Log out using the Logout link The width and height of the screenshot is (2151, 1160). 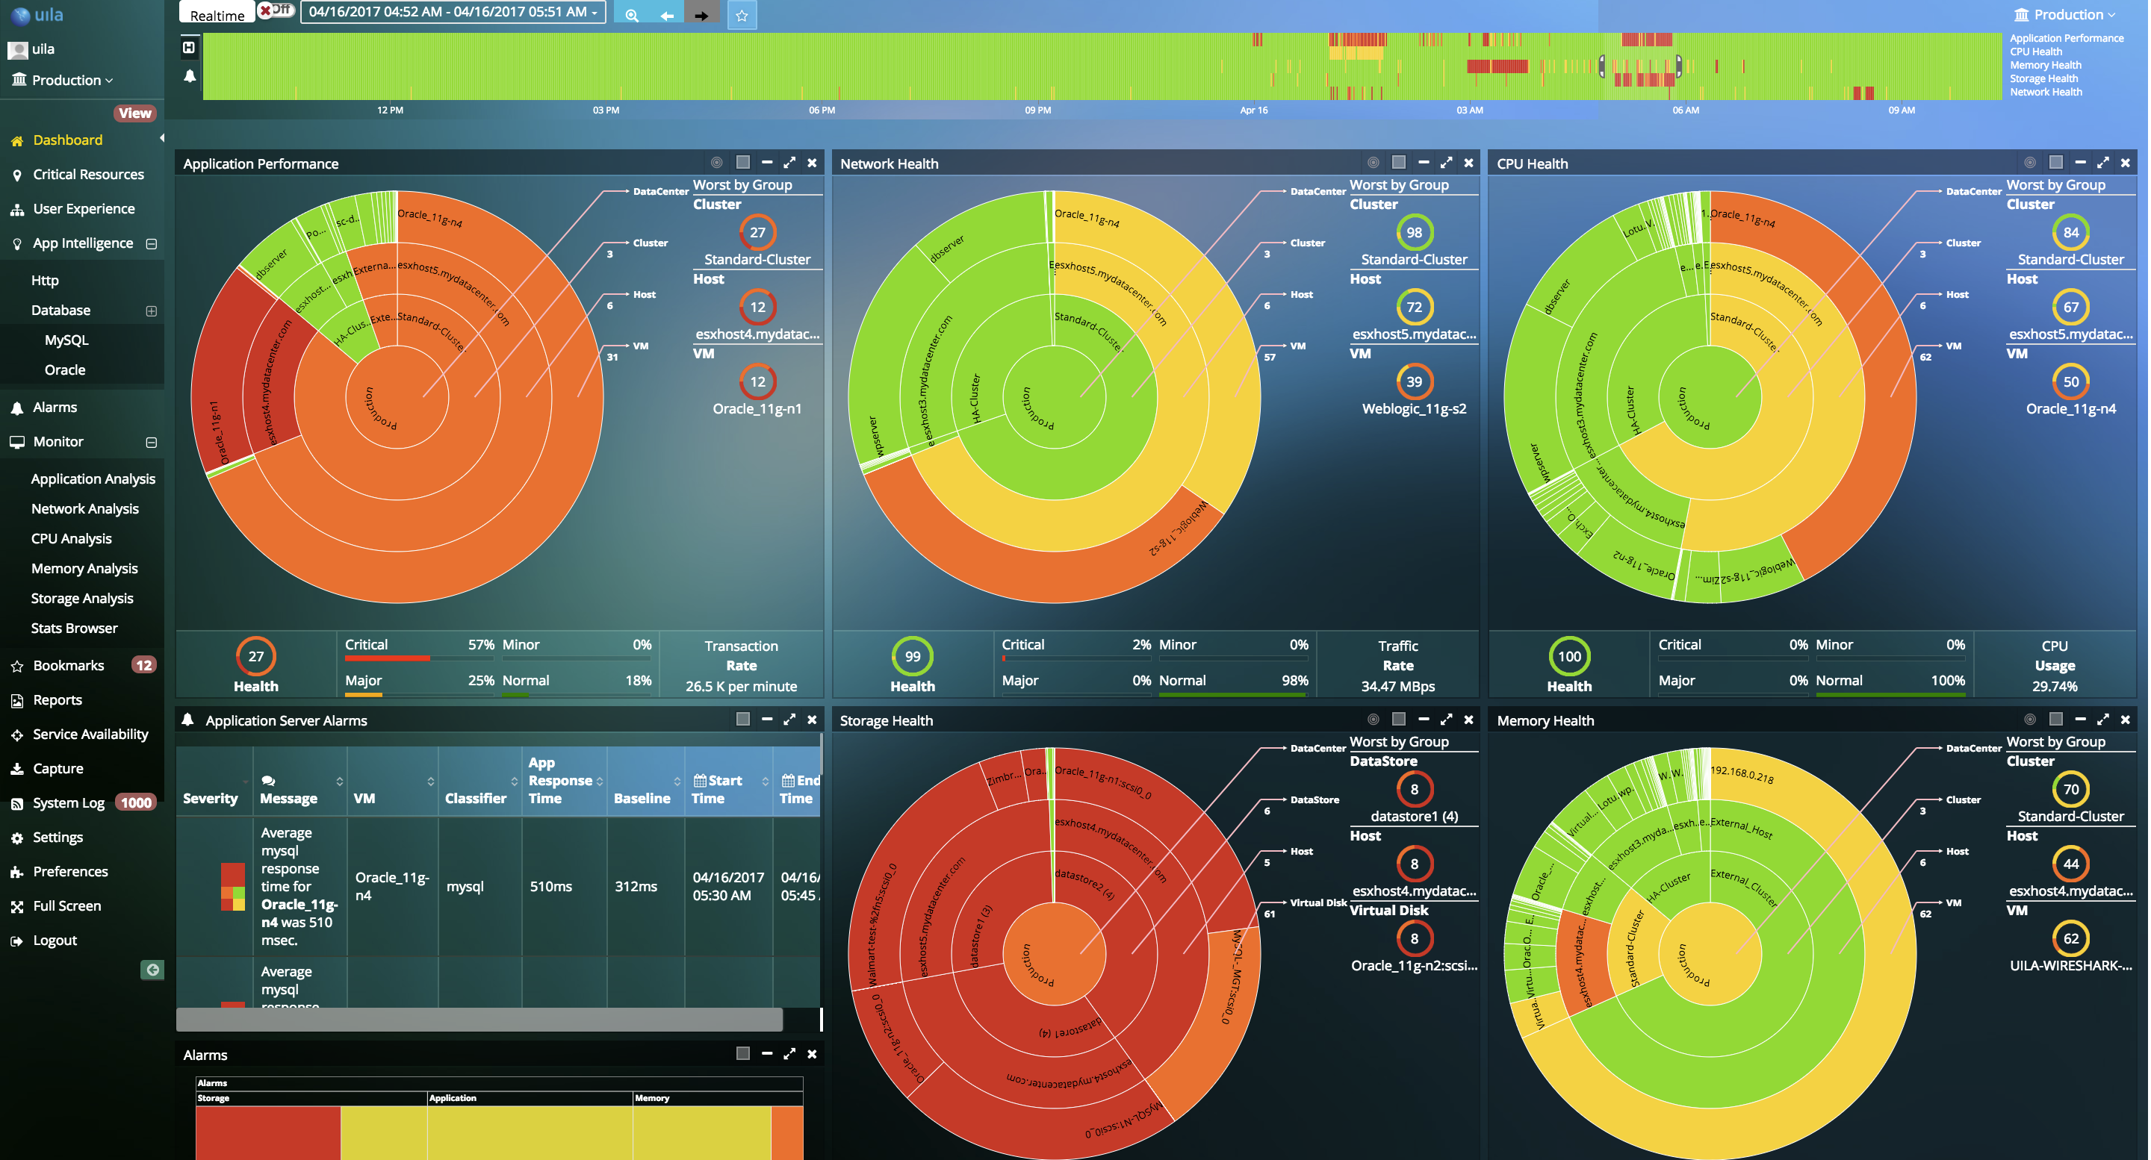click(x=56, y=940)
